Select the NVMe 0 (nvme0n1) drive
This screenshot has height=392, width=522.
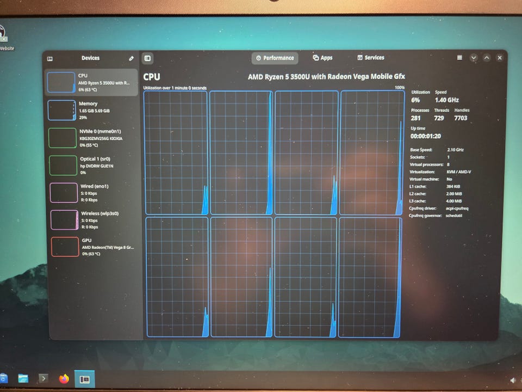92,138
